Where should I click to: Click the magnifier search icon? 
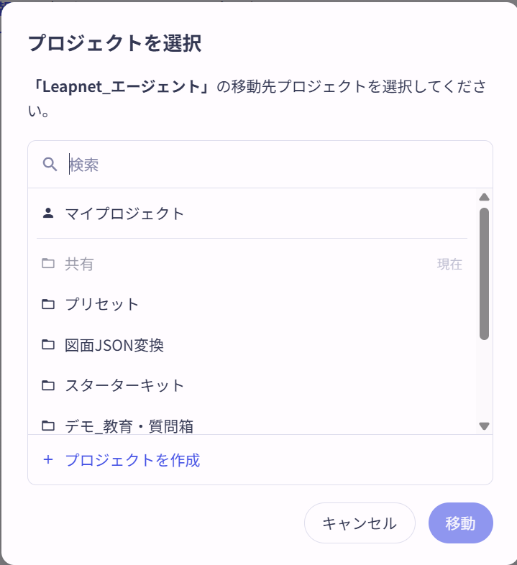[x=50, y=165]
